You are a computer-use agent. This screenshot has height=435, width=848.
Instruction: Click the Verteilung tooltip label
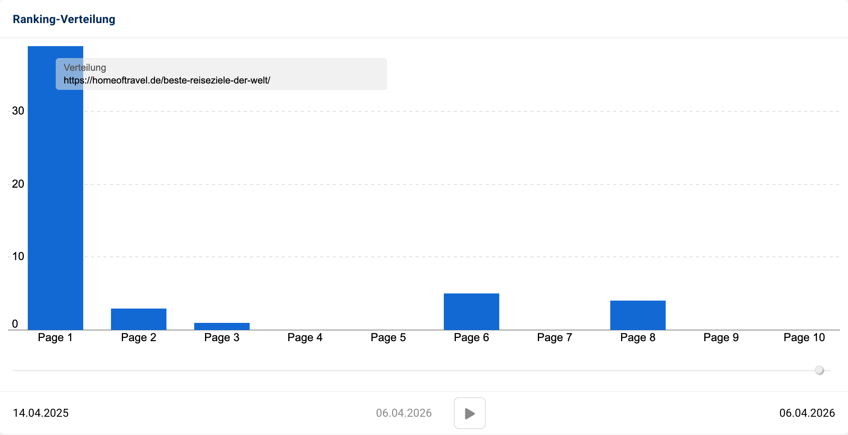[x=85, y=68]
